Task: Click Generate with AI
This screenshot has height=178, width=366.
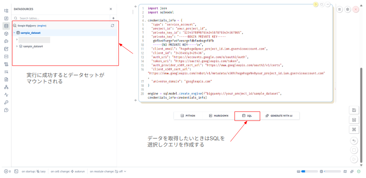Action: [282, 116]
